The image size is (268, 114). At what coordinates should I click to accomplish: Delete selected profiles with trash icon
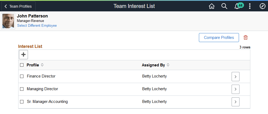[246, 38]
